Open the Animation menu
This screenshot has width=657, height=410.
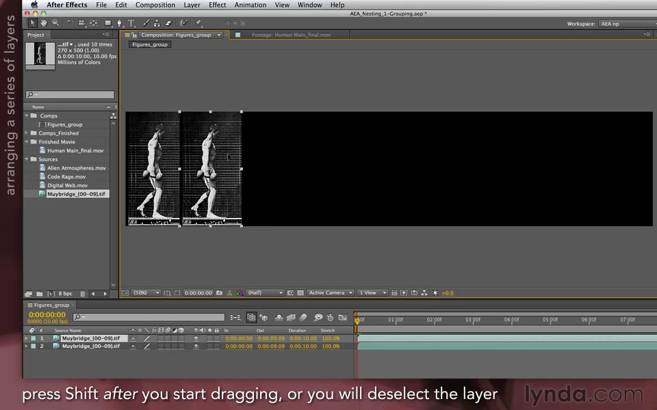coord(250,5)
